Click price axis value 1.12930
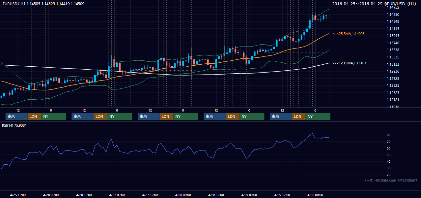 pyautogui.click(x=393, y=71)
